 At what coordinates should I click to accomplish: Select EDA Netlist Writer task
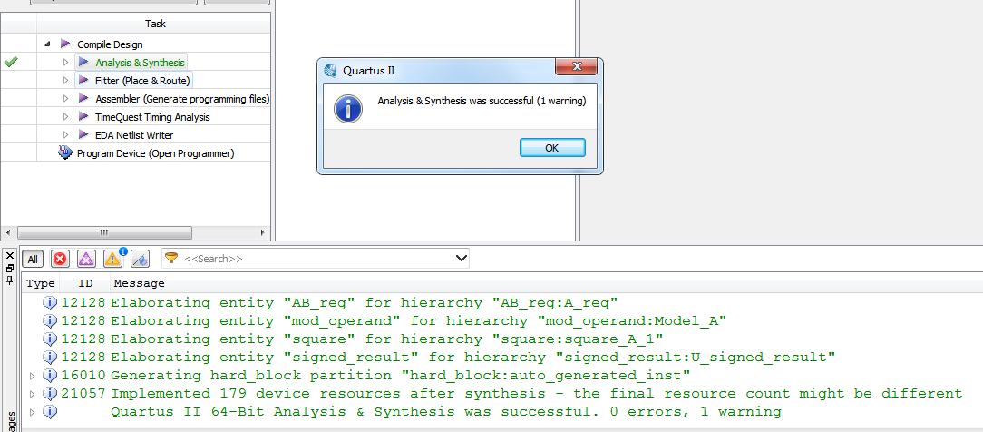click(x=134, y=135)
